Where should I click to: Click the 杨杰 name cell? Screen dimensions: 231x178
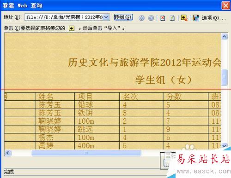(x=55, y=138)
